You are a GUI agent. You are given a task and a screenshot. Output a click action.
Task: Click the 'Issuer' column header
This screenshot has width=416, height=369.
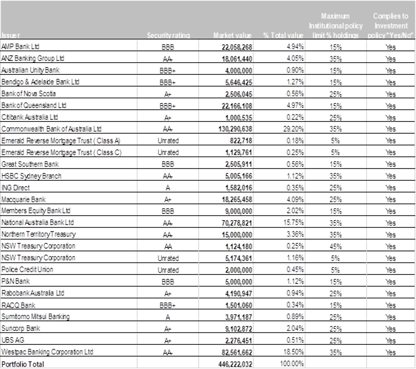tap(10, 35)
